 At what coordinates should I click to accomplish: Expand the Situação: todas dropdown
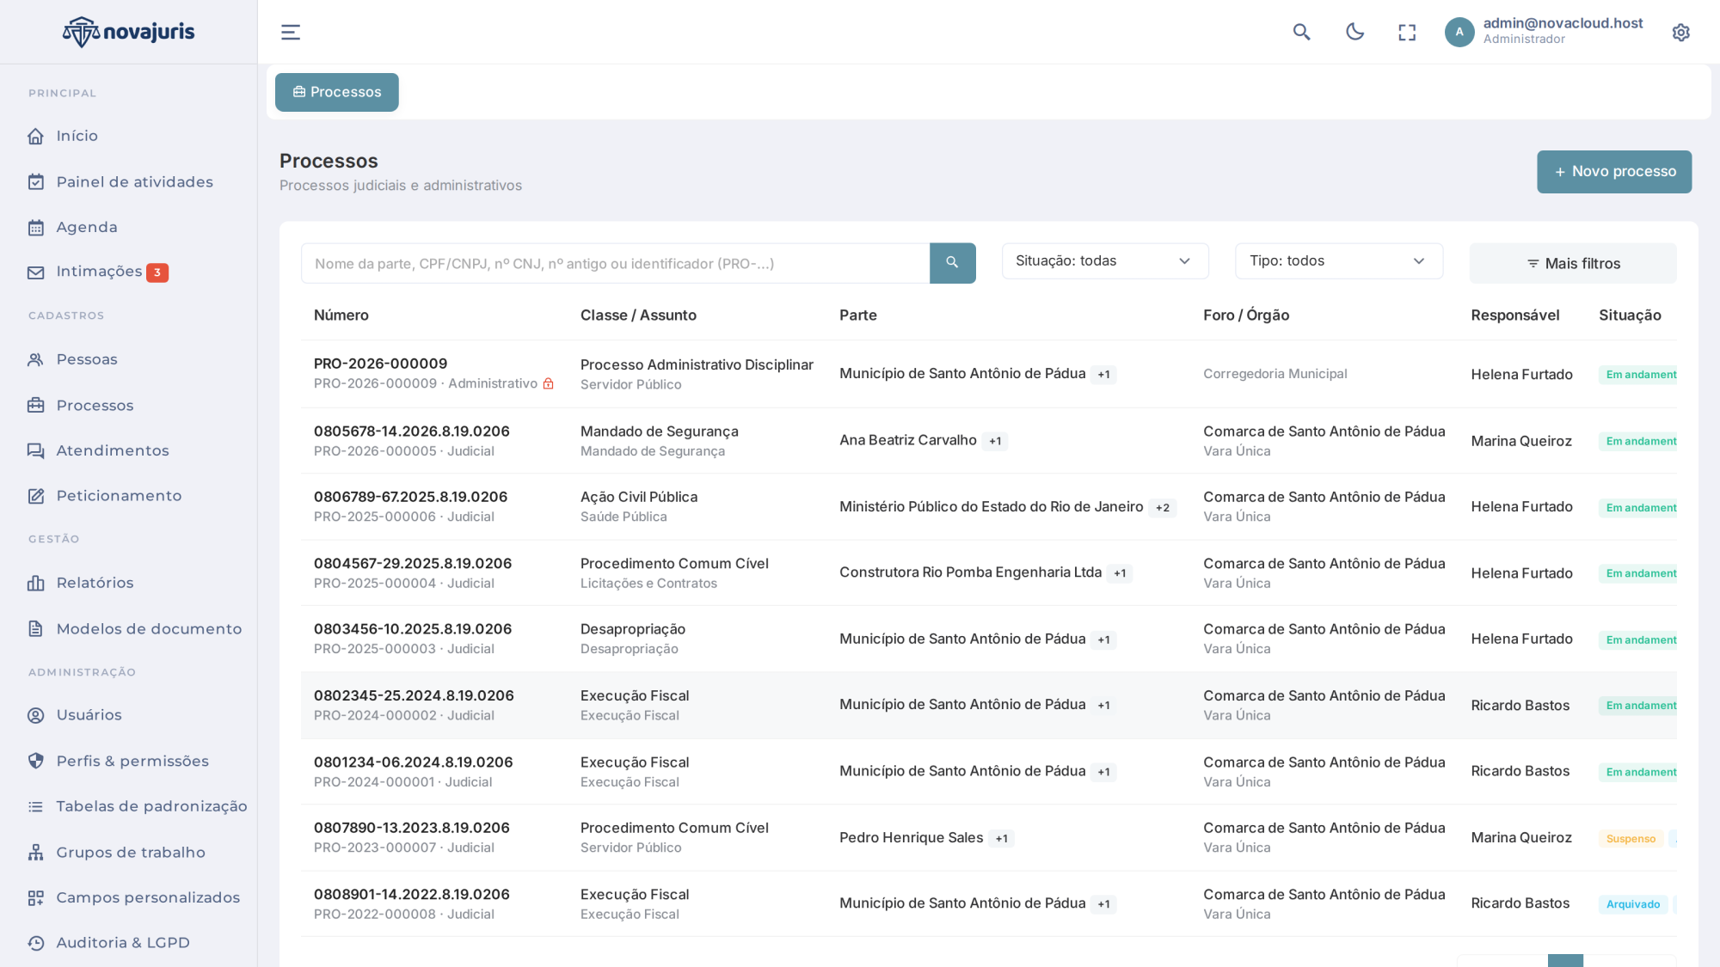point(1105,261)
